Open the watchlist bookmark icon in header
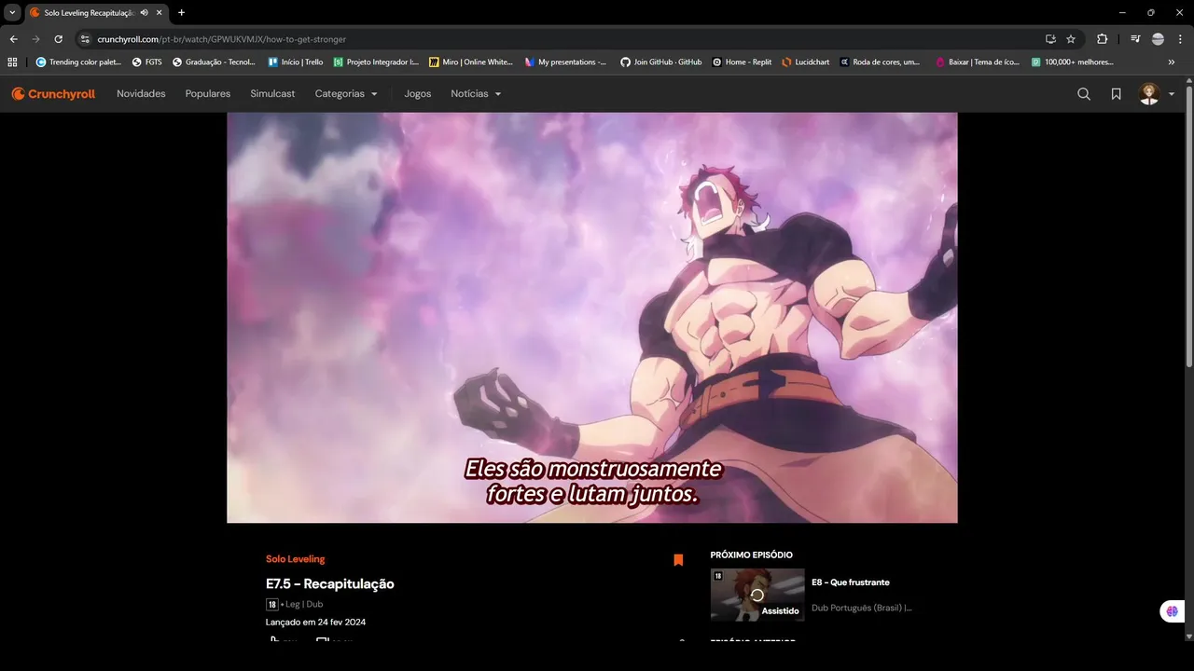 (1116, 94)
